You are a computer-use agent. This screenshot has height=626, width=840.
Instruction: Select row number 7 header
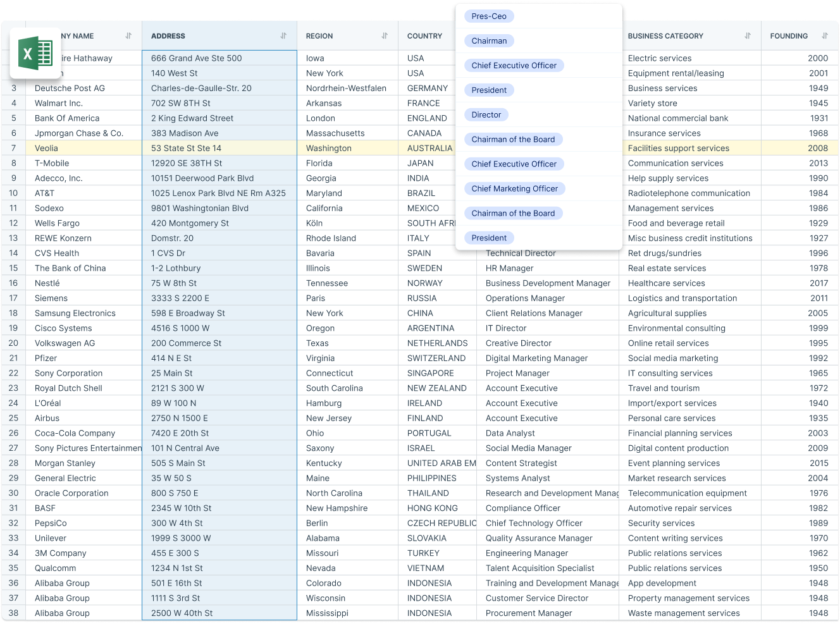(13, 148)
